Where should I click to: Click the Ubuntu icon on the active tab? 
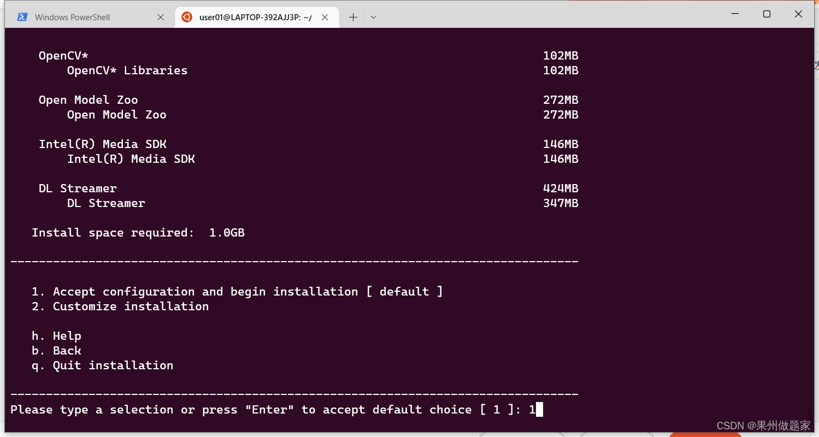point(188,17)
